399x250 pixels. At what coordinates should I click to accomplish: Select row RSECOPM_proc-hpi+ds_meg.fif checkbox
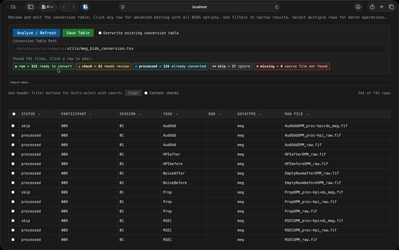(13, 221)
